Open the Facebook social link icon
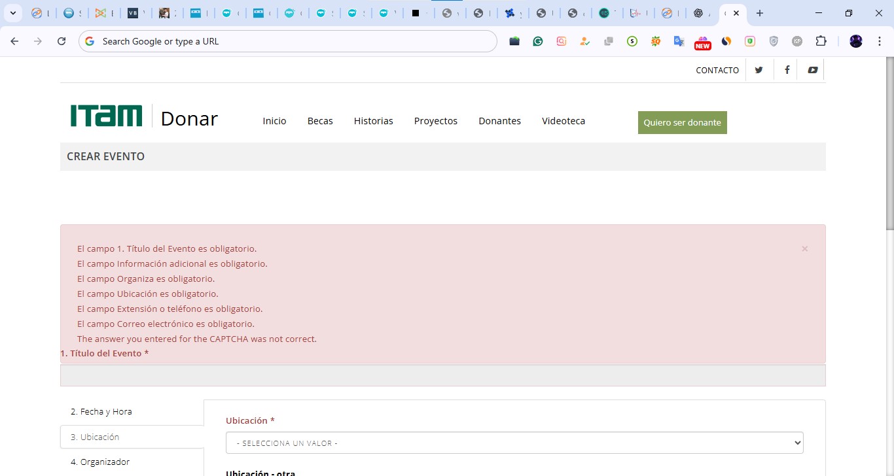Viewport: 894px width, 476px height. 787,70
